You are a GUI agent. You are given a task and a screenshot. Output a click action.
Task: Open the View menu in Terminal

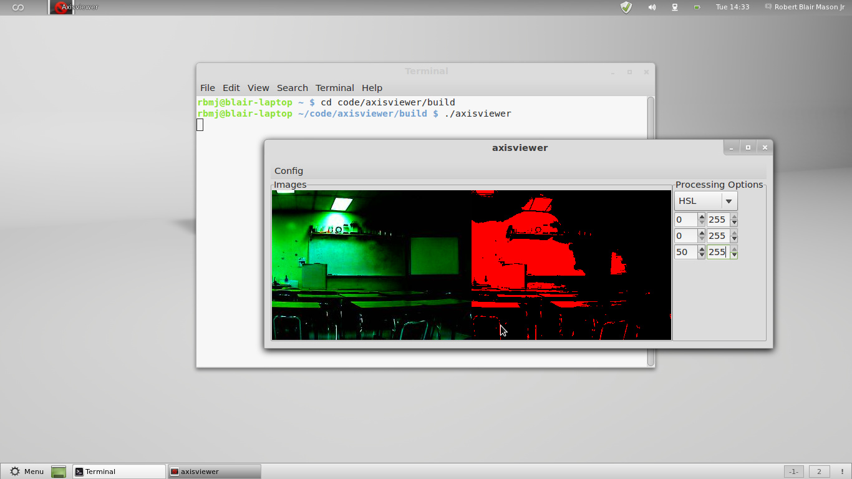pyautogui.click(x=258, y=88)
